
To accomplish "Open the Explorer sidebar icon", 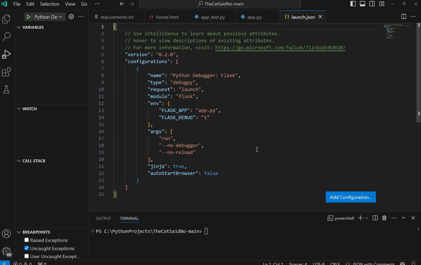I will (x=6, y=19).
